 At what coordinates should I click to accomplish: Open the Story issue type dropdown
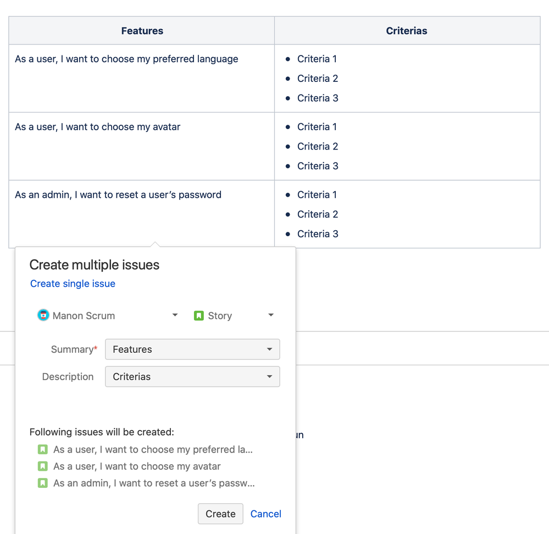click(x=270, y=315)
